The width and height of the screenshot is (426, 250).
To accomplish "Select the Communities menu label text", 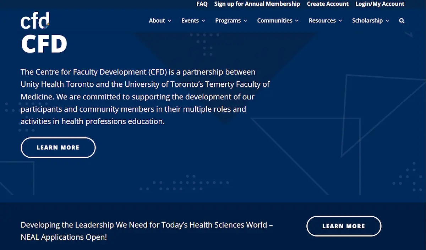I will point(275,21).
